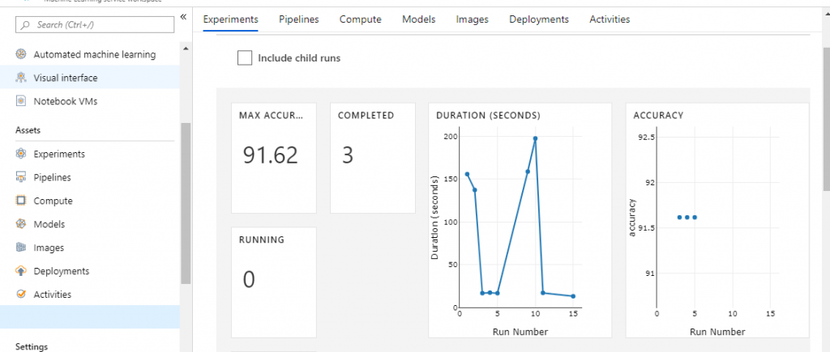Image resolution: width=830 pixels, height=352 pixels.
Task: Click the accuracy data point at run 3
Action: tap(680, 217)
